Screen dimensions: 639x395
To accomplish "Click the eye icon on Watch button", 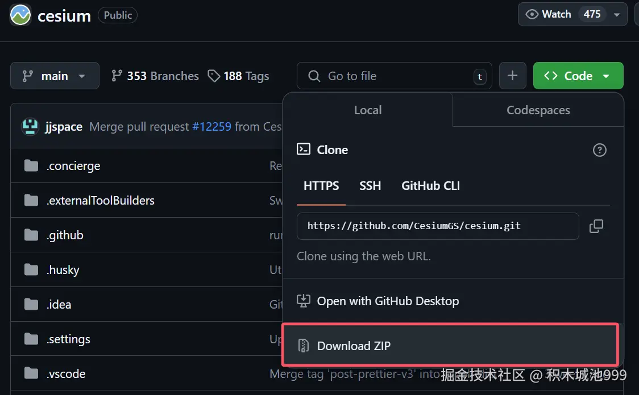I will click(x=532, y=14).
